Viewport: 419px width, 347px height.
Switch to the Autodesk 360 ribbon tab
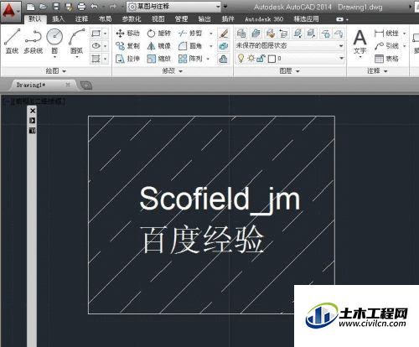[264, 19]
